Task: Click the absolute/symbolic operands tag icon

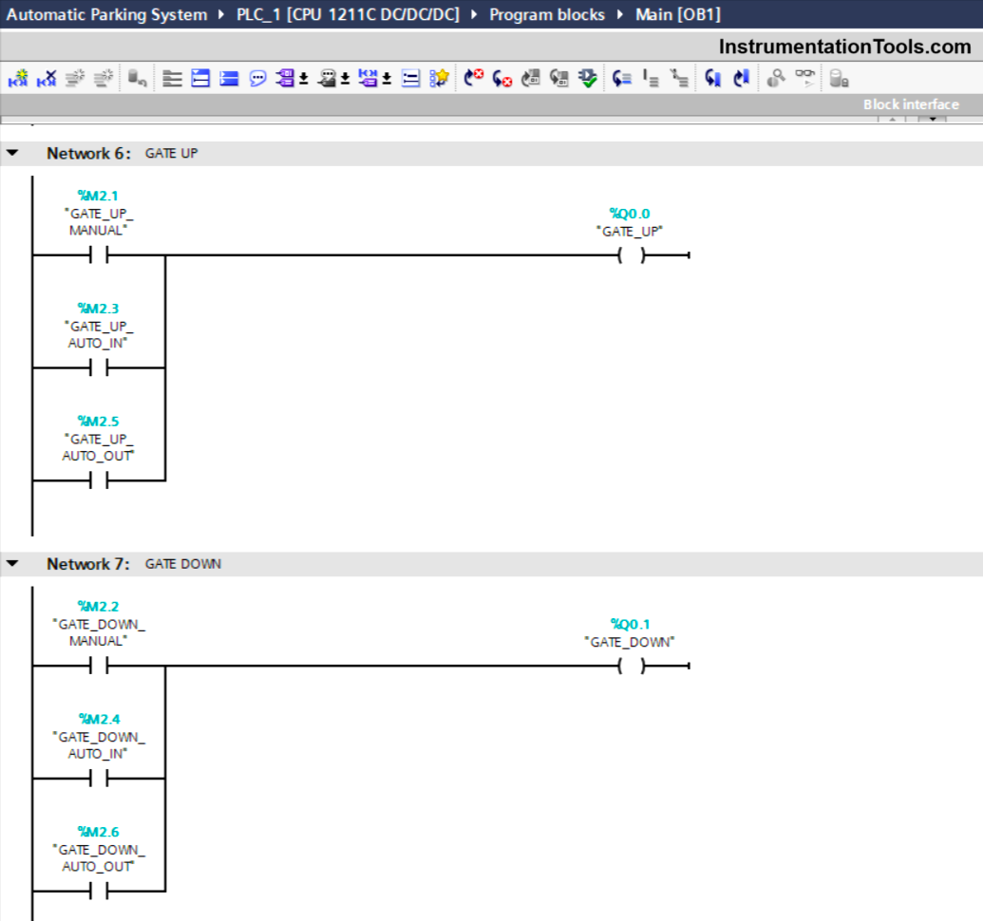Action: coord(285,78)
